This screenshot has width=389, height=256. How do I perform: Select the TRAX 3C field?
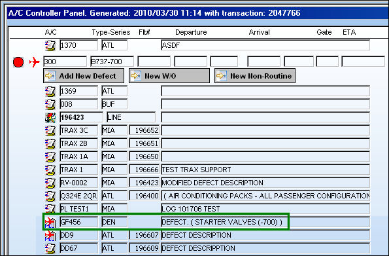[79, 130]
